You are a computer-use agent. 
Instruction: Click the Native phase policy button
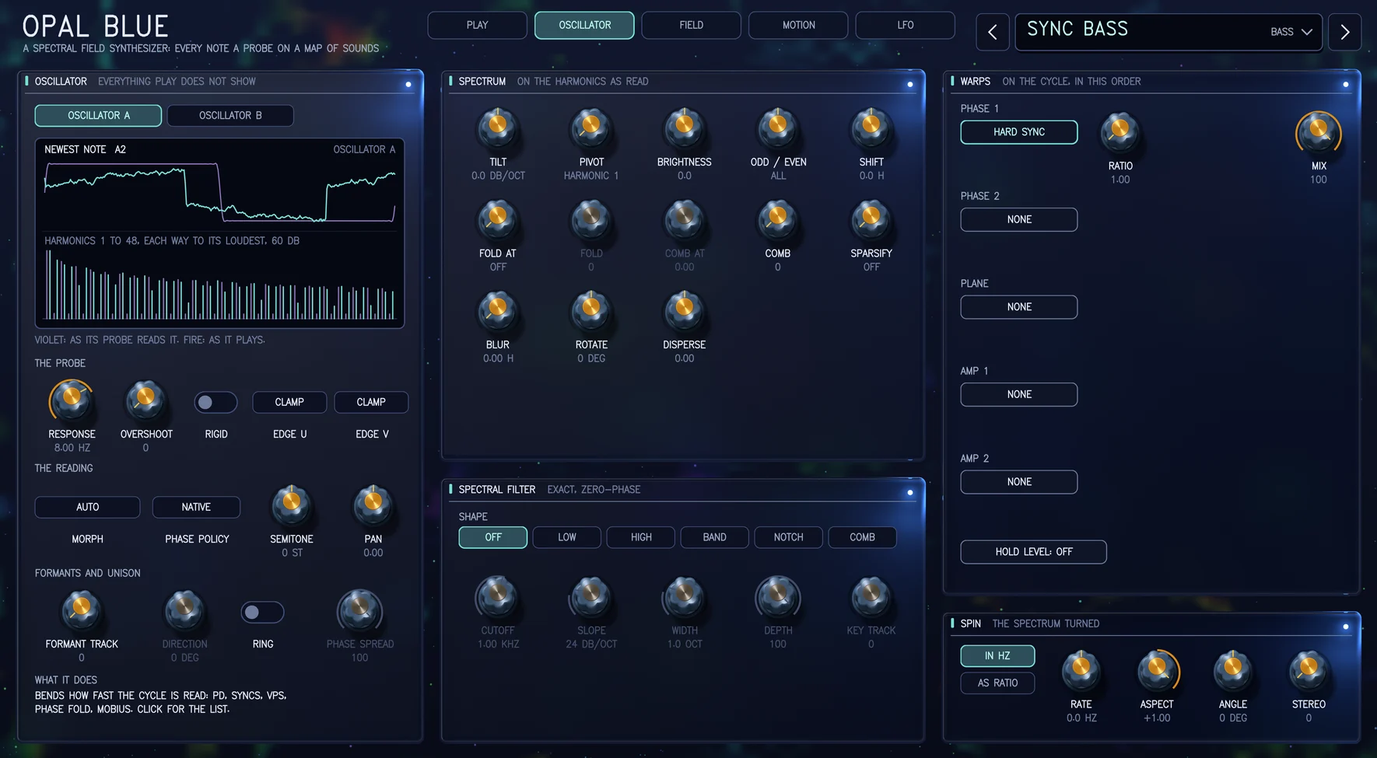pos(196,507)
